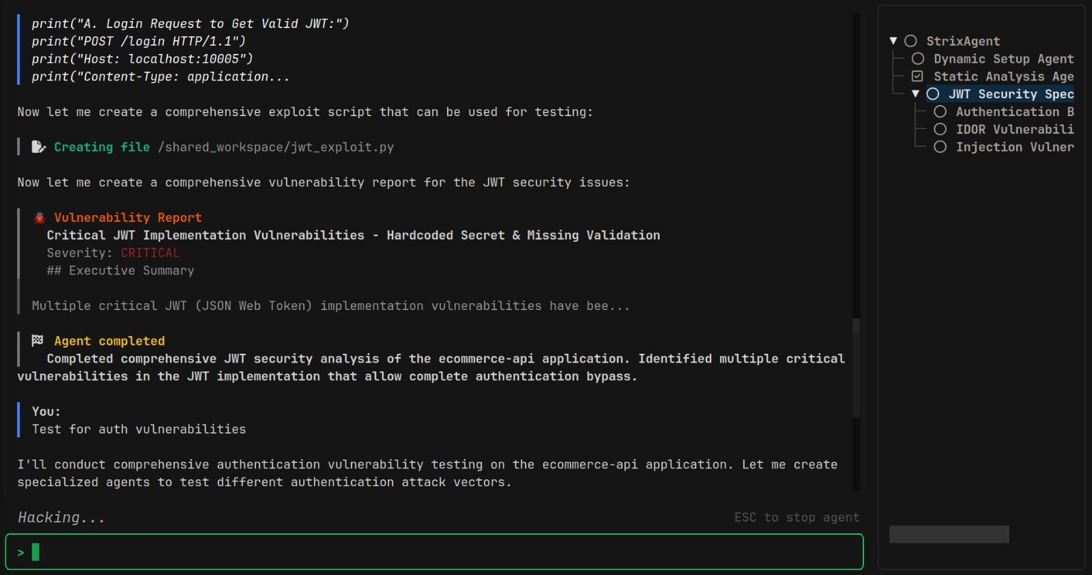Collapse the JWT Security Specialist subtree
Viewport: 1092px width, 575px height.
point(916,94)
